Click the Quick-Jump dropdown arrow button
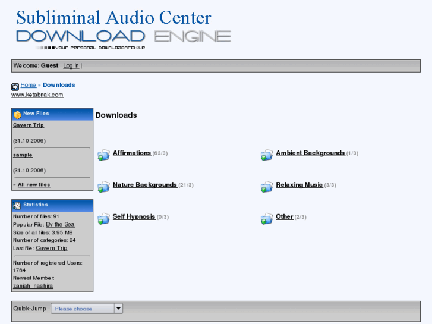The width and height of the screenshot is (432, 324). pyautogui.click(x=118, y=309)
